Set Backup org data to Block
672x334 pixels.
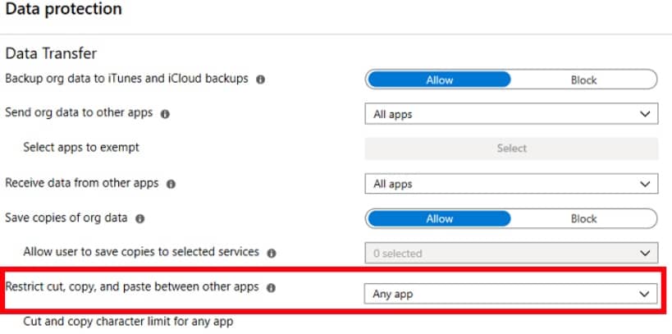[583, 80]
